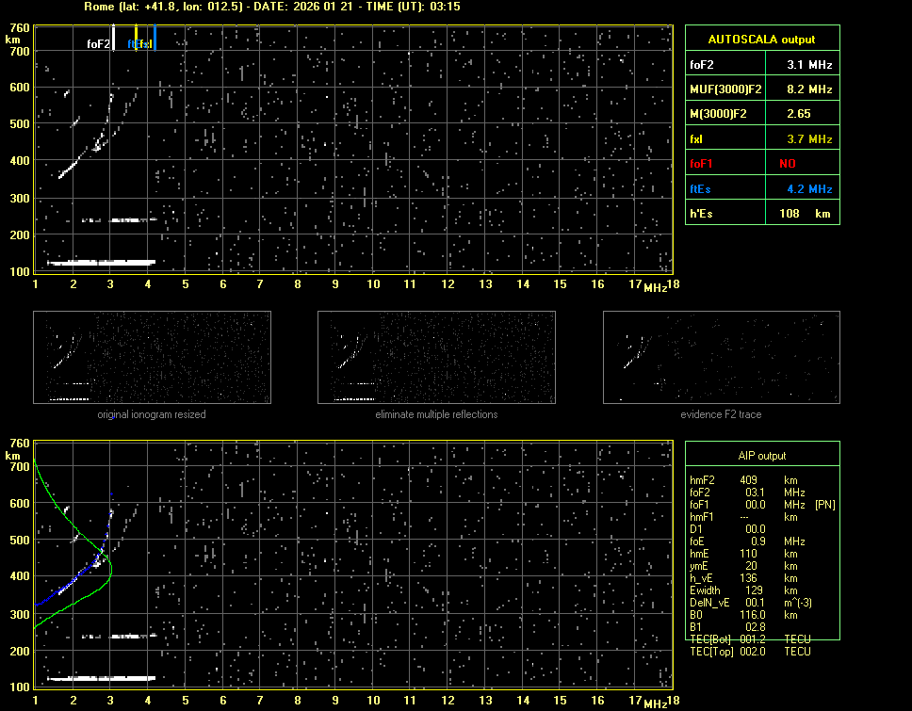Click the AIP output panel header
This screenshot has width=912, height=711.
point(761,455)
